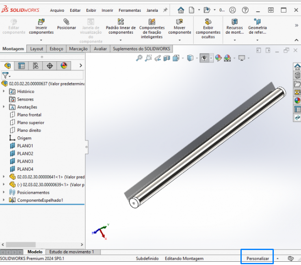The image size is (301, 265).
Task: Click the Personalizar status bar button
Action: (x=258, y=258)
